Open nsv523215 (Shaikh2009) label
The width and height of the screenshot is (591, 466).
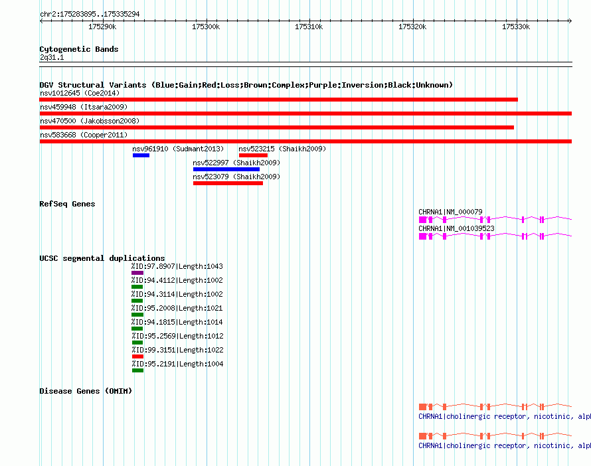click(282, 149)
